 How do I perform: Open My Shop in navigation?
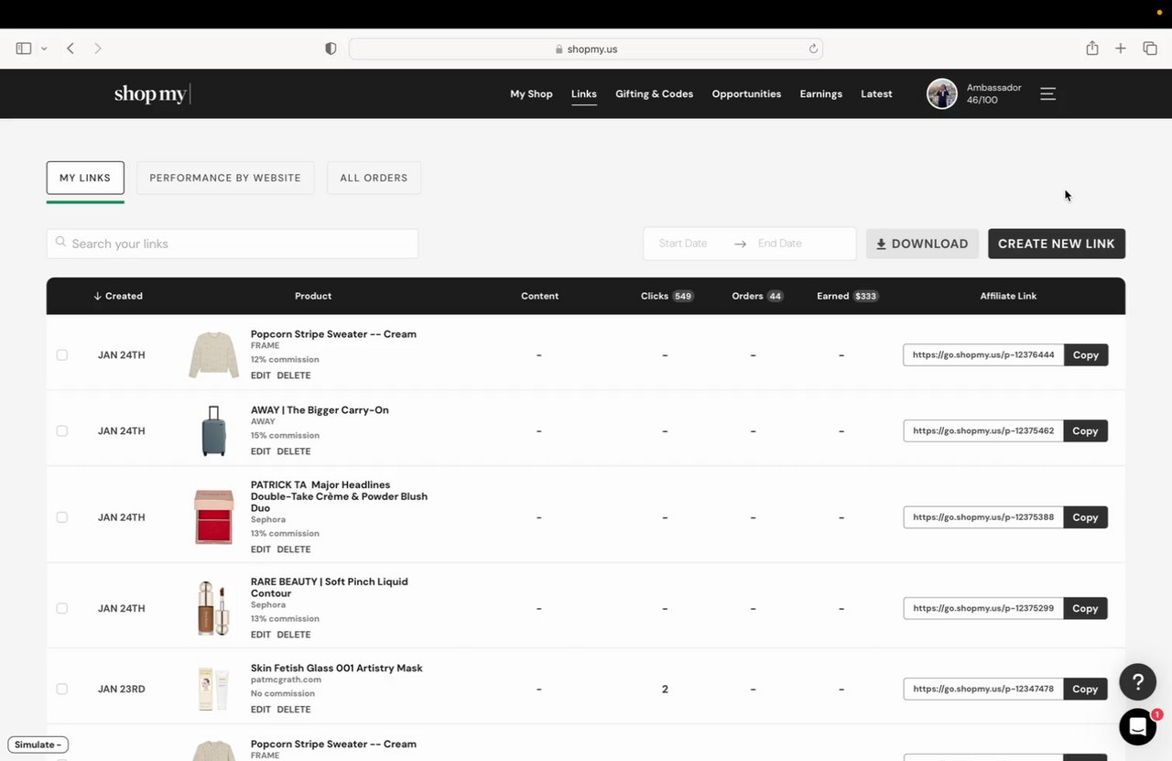(x=531, y=93)
